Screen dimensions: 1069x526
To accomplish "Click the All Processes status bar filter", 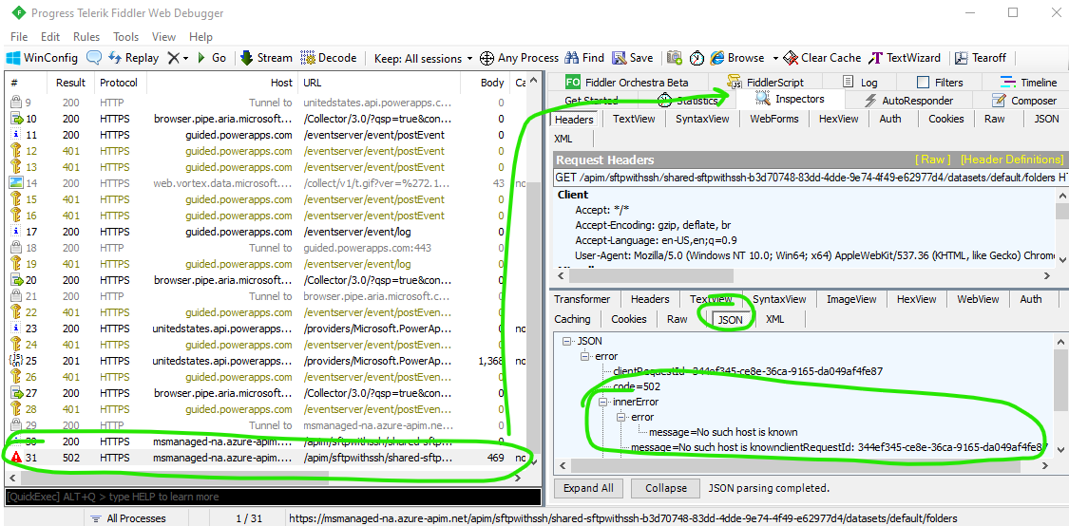I will click(129, 518).
